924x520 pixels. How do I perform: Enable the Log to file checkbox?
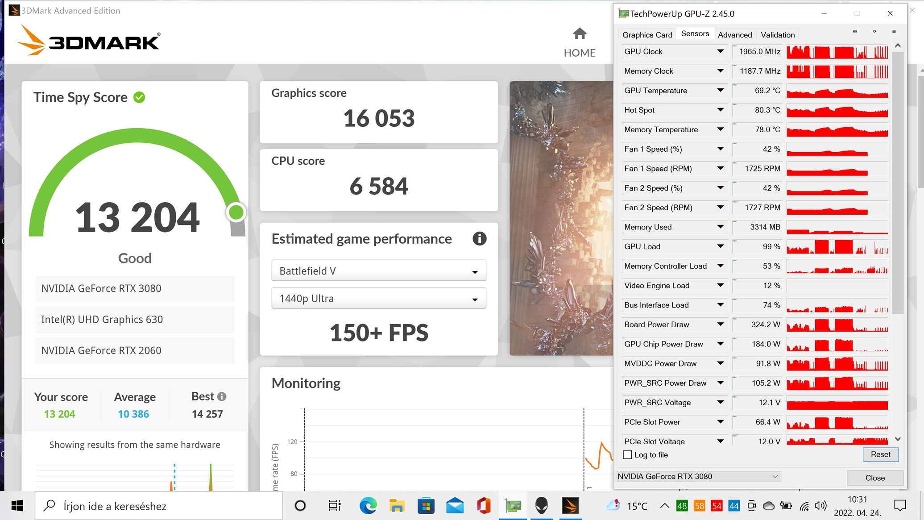(x=627, y=455)
